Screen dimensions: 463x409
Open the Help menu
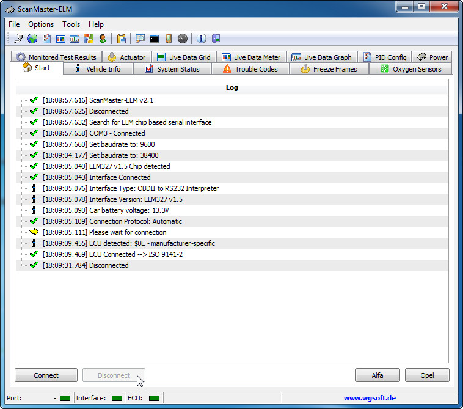96,24
